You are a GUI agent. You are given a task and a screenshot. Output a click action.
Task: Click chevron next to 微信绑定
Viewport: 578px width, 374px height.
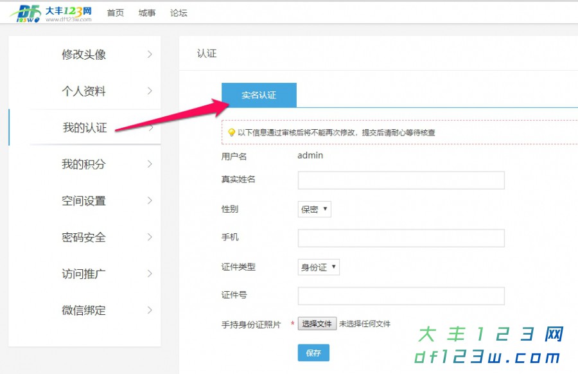(150, 310)
